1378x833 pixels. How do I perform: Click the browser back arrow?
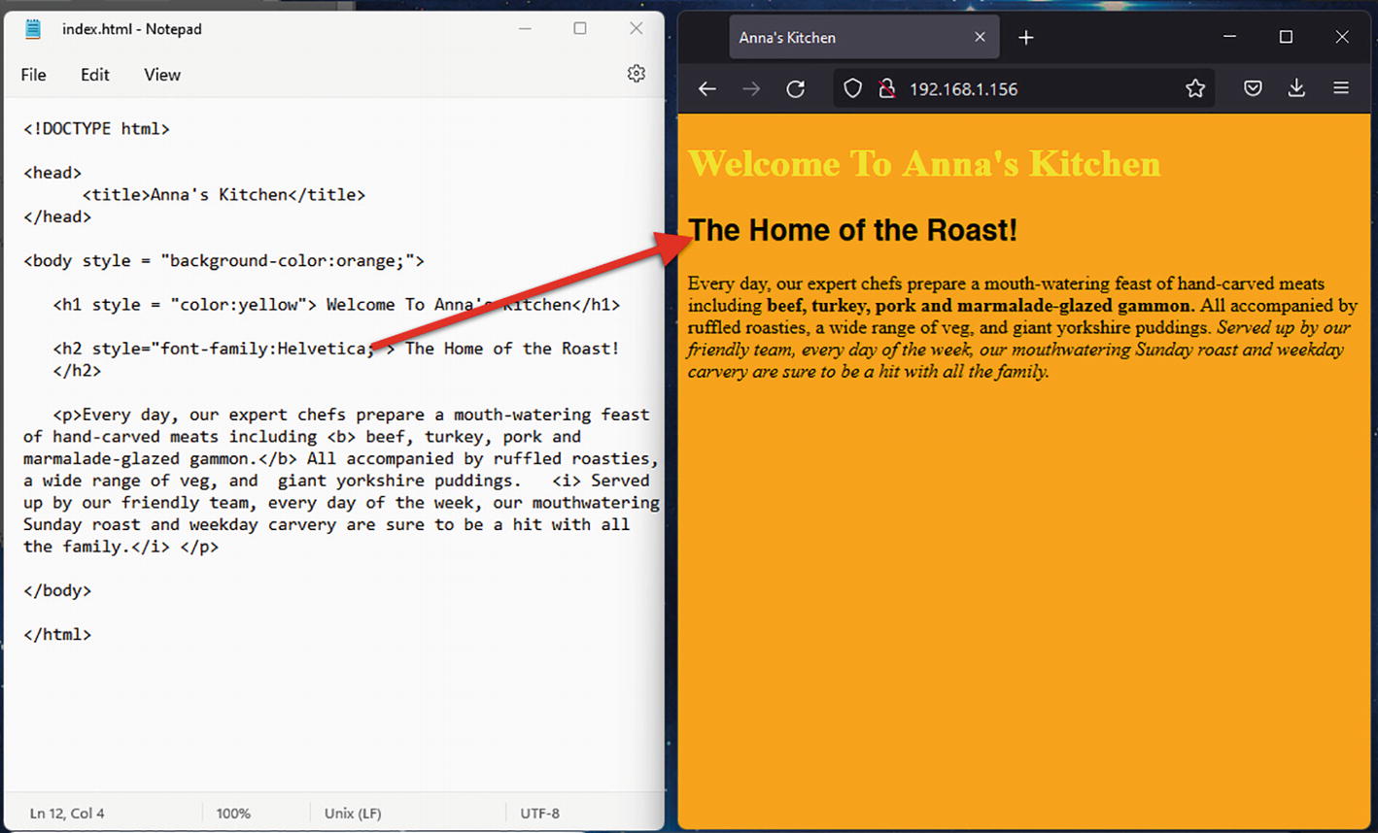706,89
